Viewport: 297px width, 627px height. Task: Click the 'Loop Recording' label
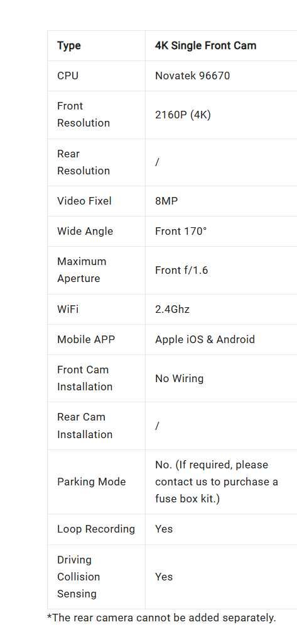point(96,529)
